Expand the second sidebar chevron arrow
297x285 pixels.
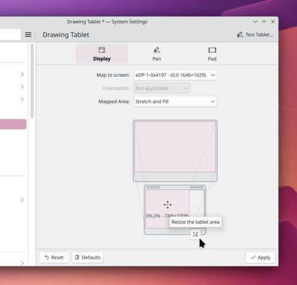[x=22, y=87]
